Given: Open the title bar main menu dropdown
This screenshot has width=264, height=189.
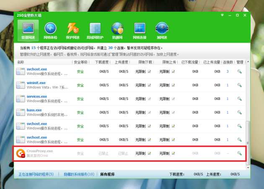Looking at the screenshot, I should (222, 15).
